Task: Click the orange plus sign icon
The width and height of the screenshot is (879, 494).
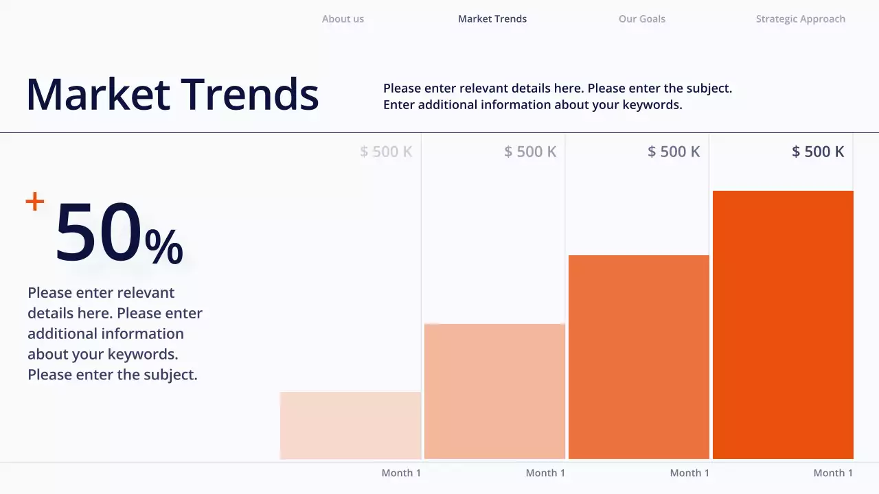Action: 35,202
